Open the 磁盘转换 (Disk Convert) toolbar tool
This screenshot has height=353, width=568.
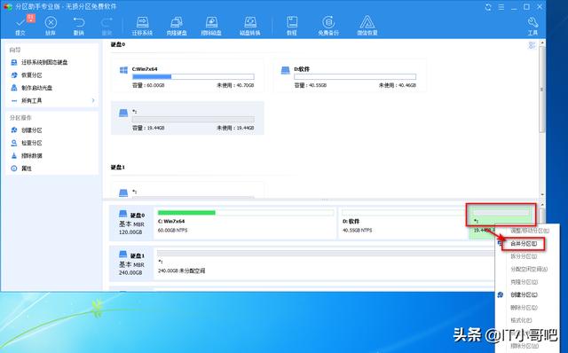pos(250,26)
